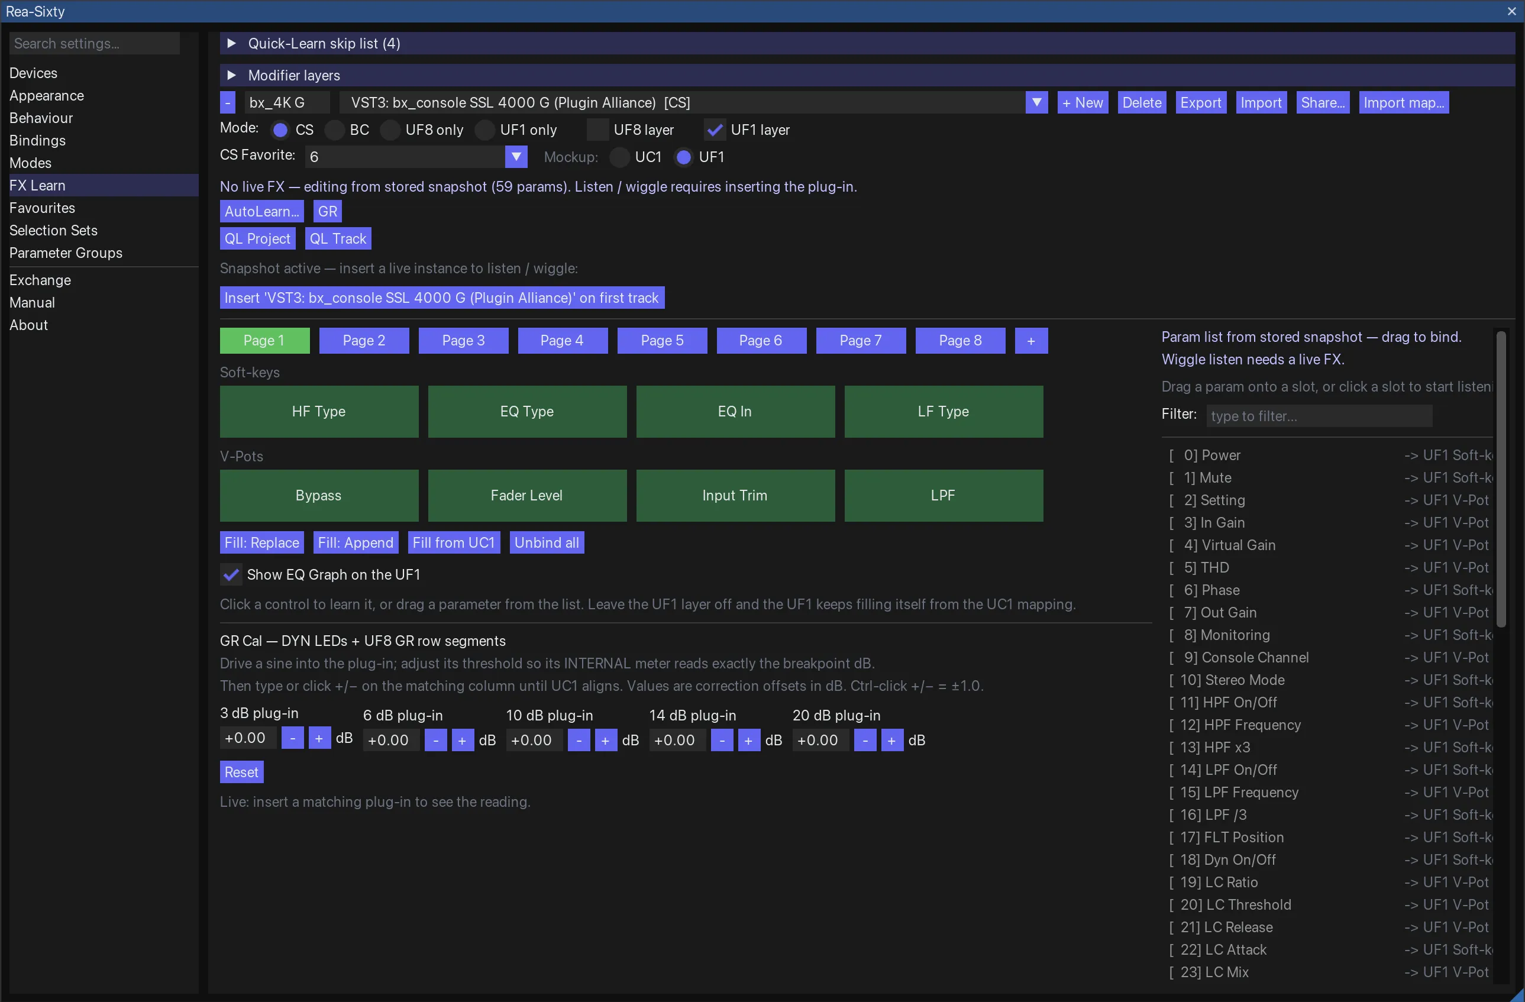Increase the 14 dB plug-in offset
This screenshot has width=1525, height=1002.
coord(748,740)
